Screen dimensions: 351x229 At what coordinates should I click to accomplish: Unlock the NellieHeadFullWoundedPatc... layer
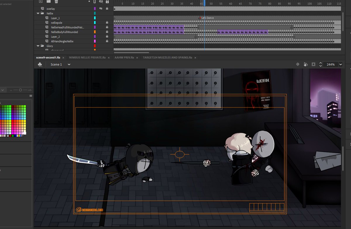tap(107, 27)
